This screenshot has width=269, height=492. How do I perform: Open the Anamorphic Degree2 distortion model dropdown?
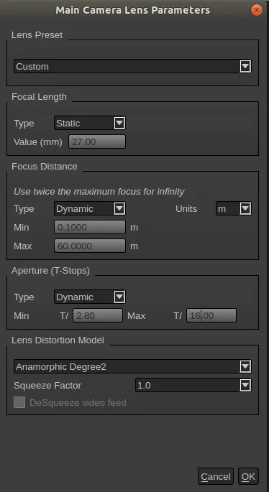point(132,366)
